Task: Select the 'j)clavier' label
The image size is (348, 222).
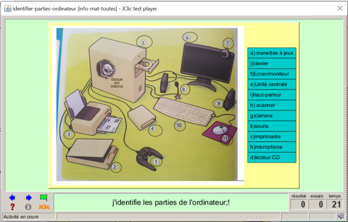Action: pyautogui.click(x=272, y=64)
